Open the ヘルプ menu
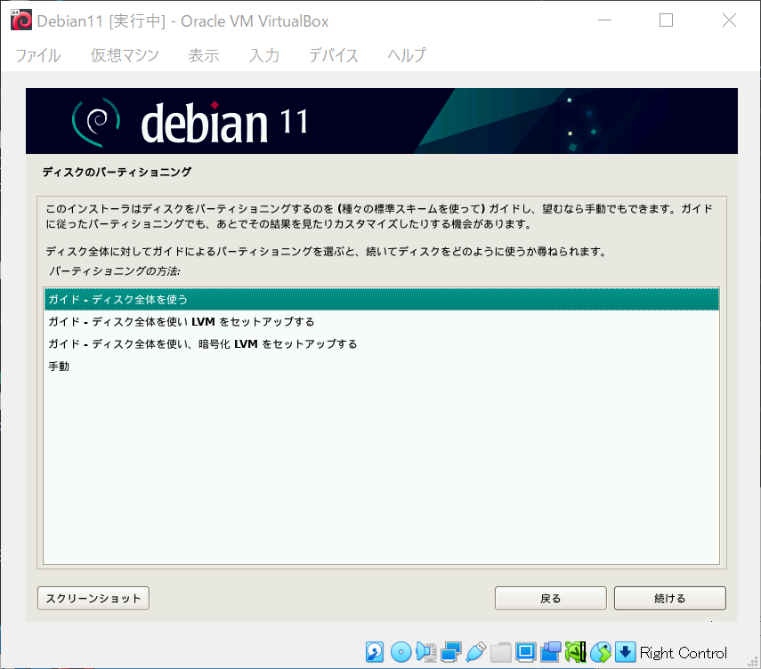 (x=407, y=55)
